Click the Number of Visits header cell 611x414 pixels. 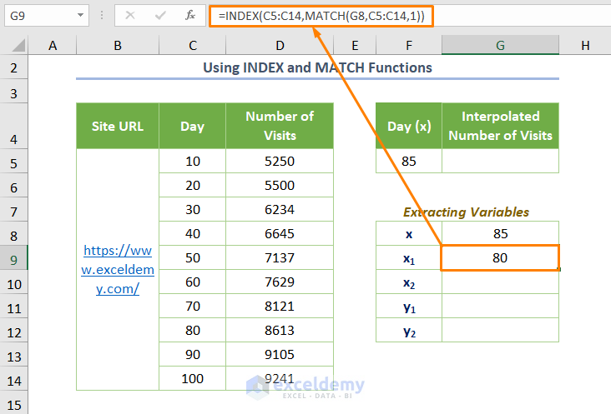click(x=279, y=126)
